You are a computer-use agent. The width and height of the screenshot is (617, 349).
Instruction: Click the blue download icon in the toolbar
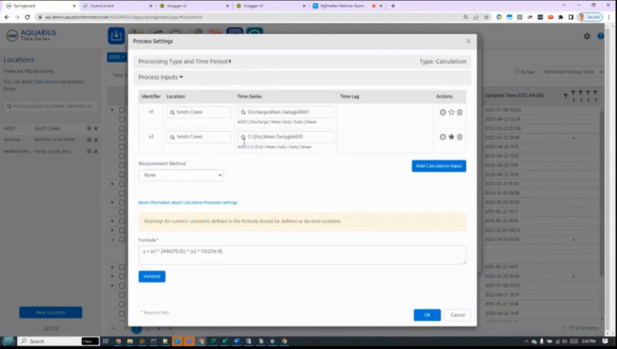(x=117, y=36)
